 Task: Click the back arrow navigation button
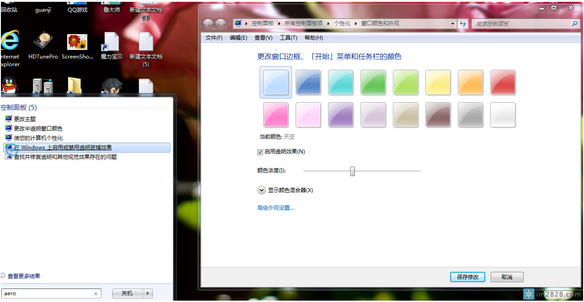[208, 24]
